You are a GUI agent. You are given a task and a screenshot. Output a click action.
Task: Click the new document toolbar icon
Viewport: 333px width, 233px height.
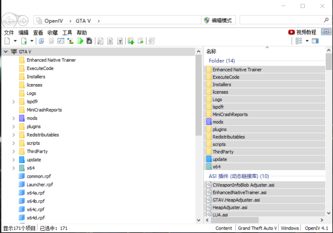coord(7,41)
